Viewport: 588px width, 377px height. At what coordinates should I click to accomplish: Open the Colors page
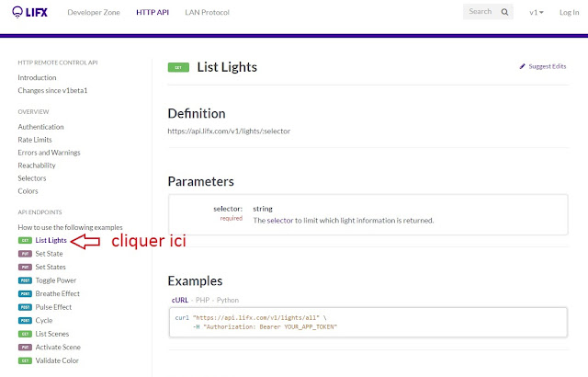point(28,191)
